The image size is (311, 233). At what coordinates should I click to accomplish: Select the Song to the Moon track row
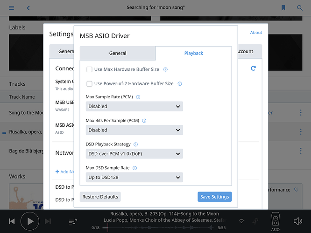[22, 112]
